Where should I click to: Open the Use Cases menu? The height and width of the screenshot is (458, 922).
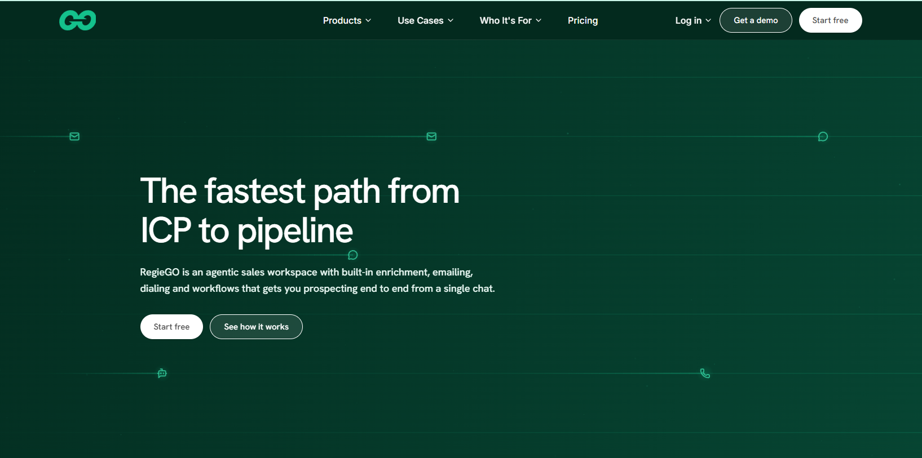[x=425, y=20]
